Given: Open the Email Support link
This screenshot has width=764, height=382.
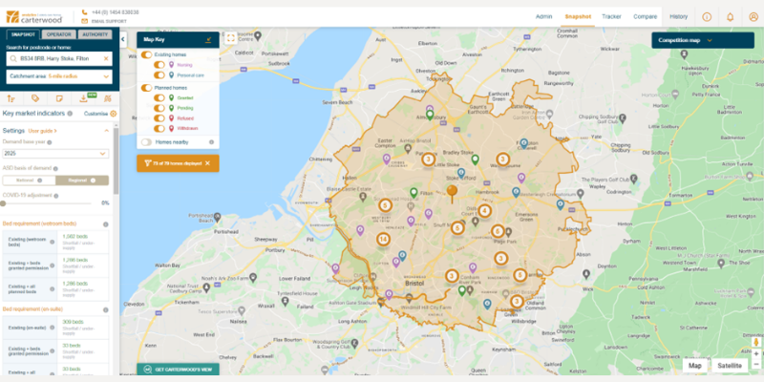Looking at the screenshot, I should click(108, 21).
